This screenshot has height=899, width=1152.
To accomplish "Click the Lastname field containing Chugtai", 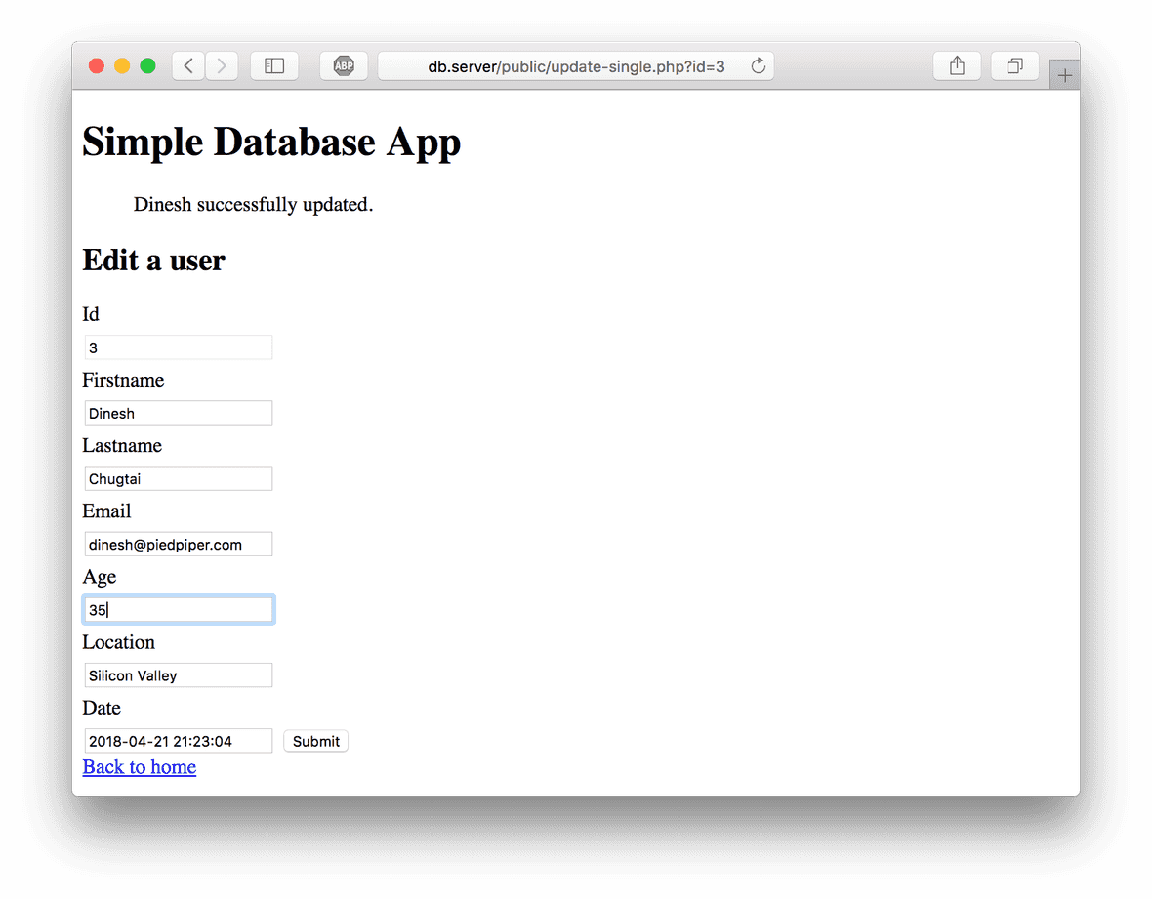I will pyautogui.click(x=178, y=478).
